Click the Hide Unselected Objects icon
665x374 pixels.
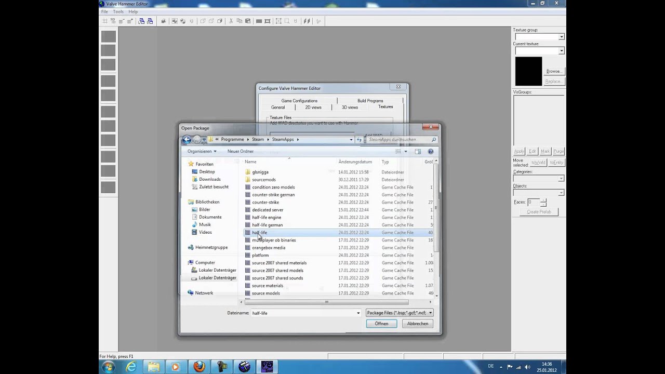coord(211,21)
